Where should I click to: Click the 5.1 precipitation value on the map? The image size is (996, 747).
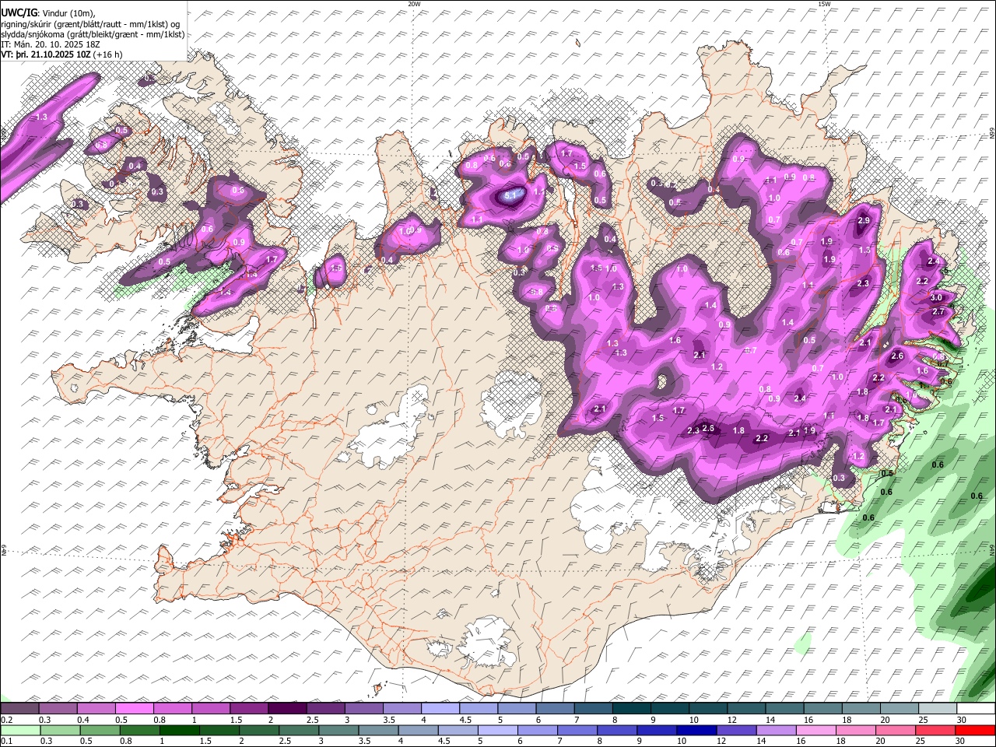[x=510, y=196]
